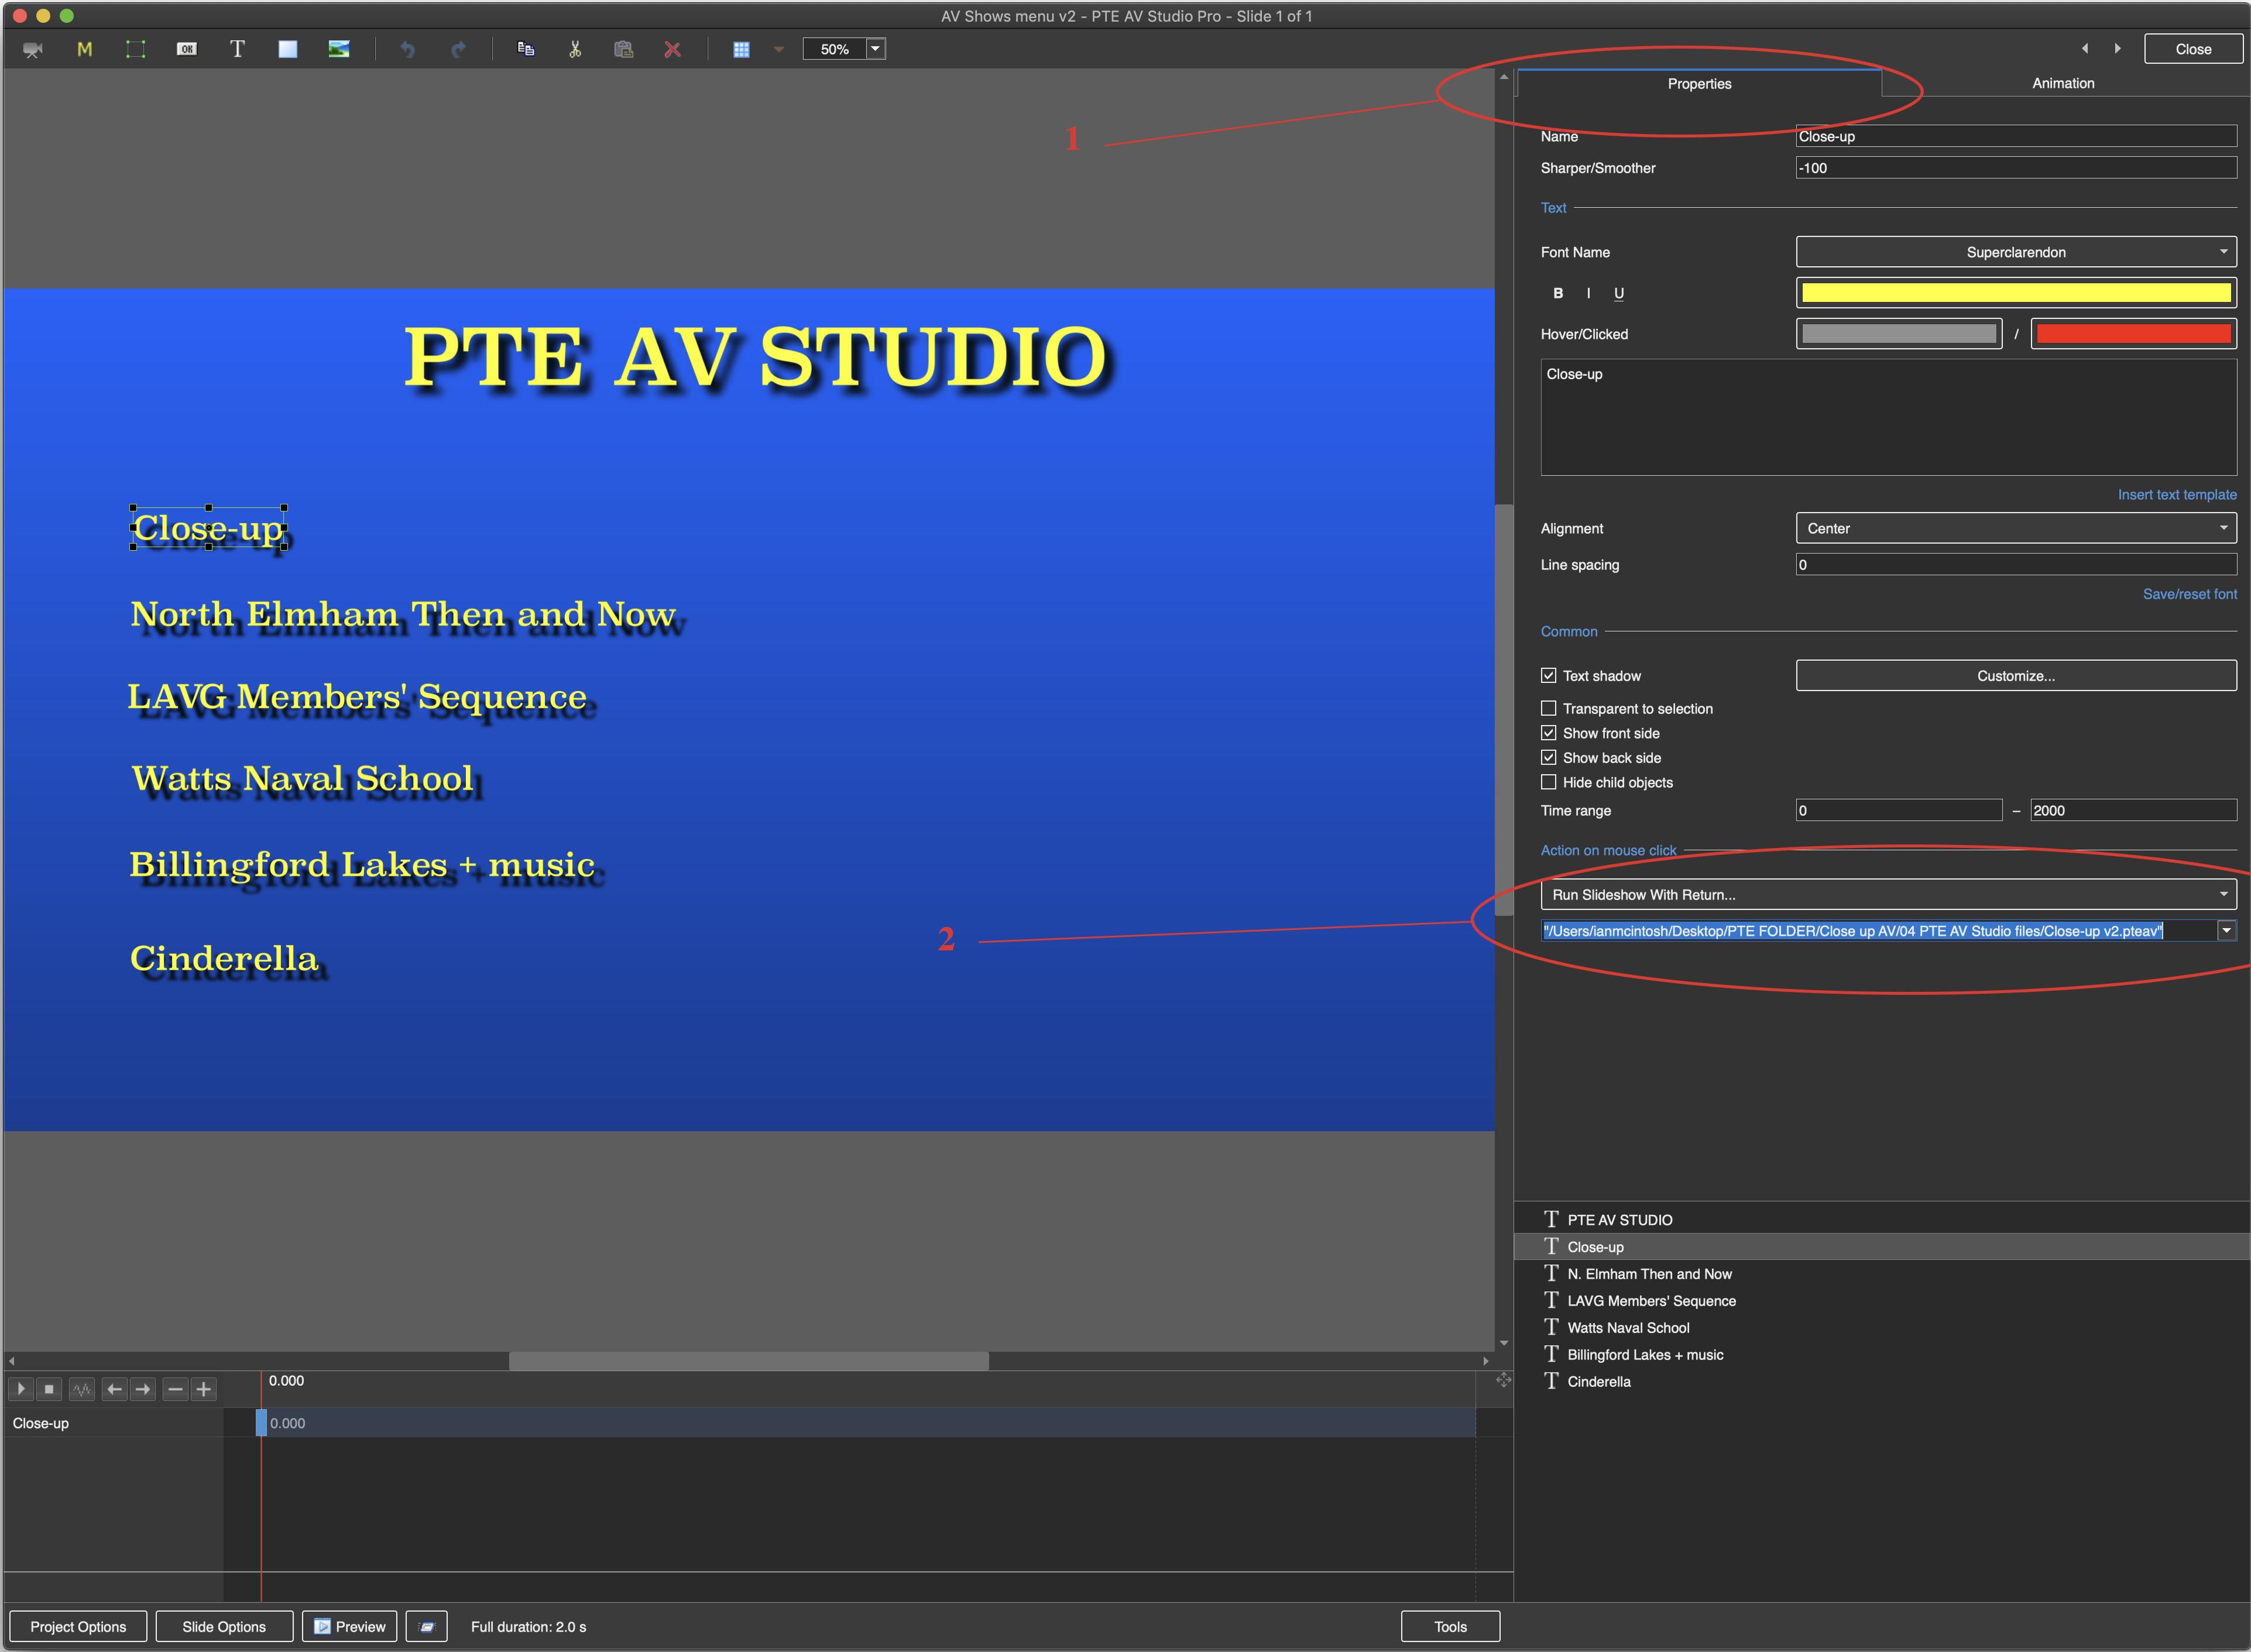Click the timeline play button

click(x=21, y=1389)
